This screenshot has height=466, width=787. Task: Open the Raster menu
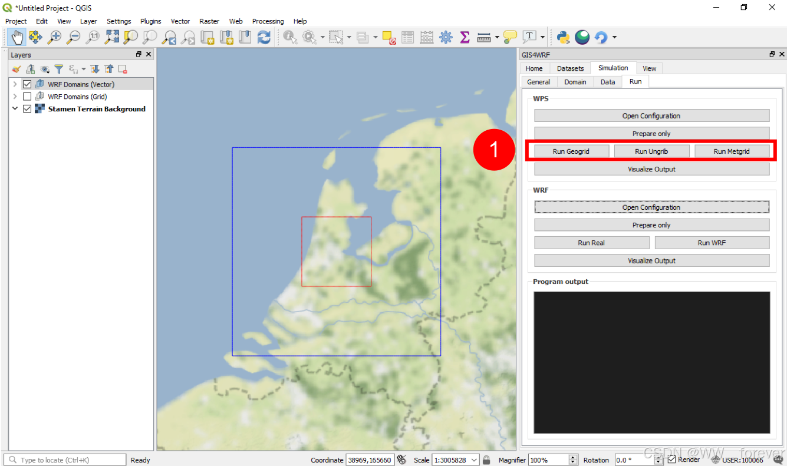coord(209,21)
